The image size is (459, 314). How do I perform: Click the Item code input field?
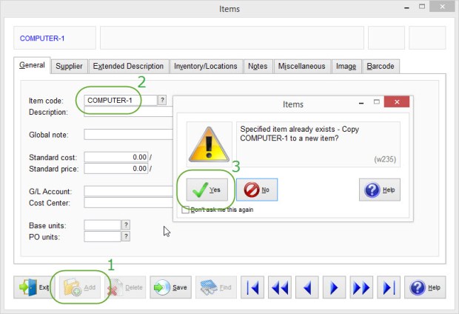point(121,100)
